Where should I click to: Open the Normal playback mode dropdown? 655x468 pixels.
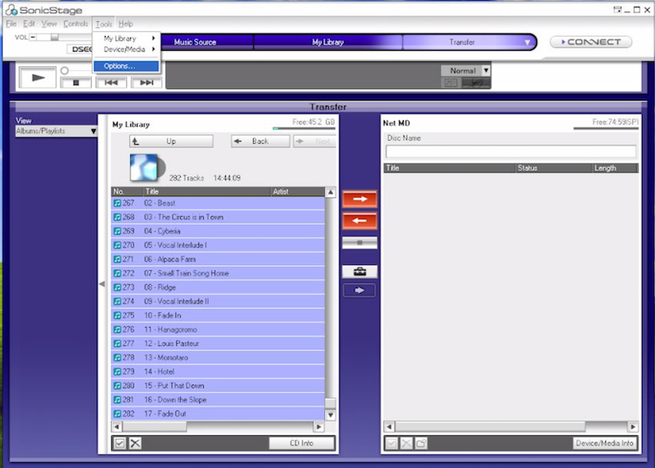(x=465, y=70)
